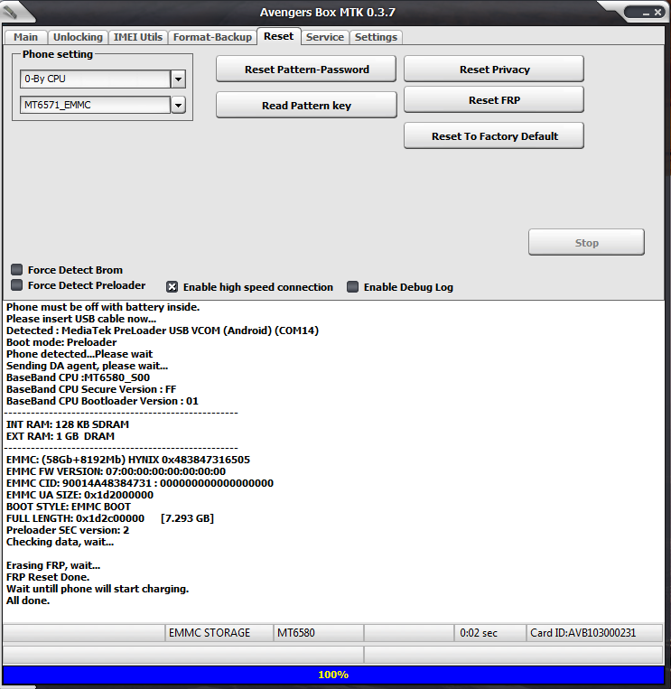Click the Reset Privacy button
The height and width of the screenshot is (689, 671).
click(494, 69)
